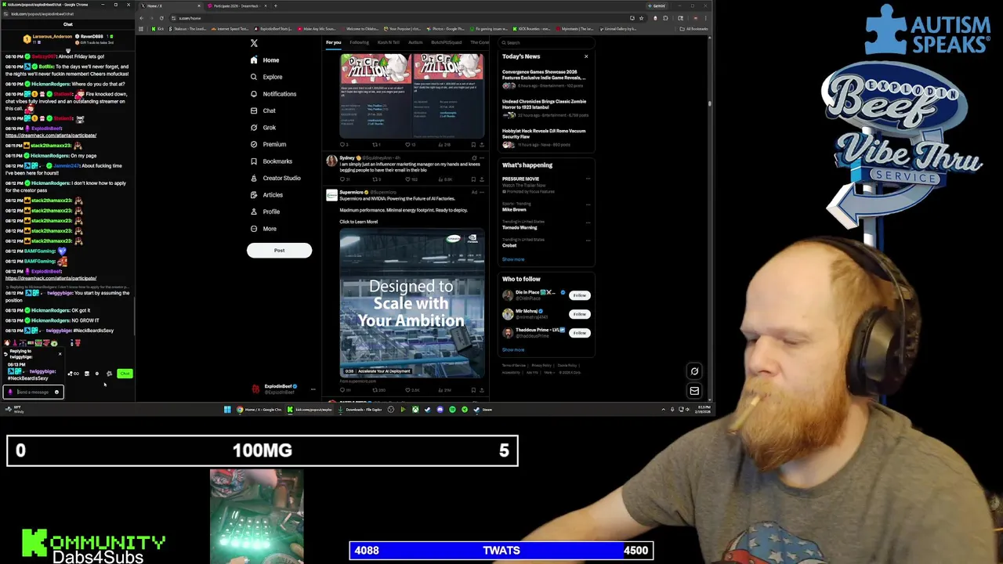Image resolution: width=1003 pixels, height=564 pixels.
Task: Switch to the Autism feed tab
Action: [415, 42]
